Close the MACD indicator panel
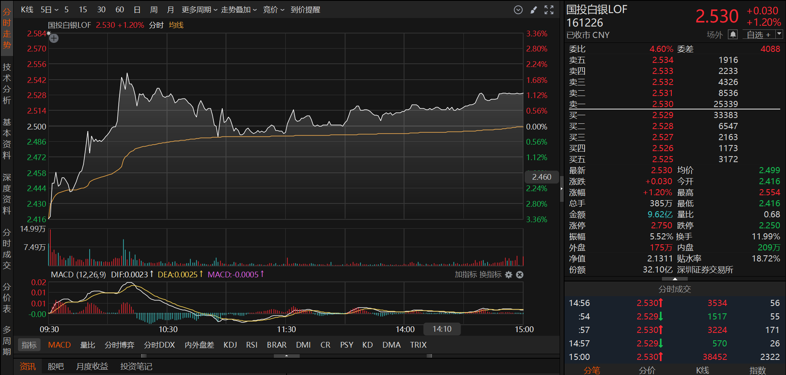Screen dimensions: 786x375 pyautogui.click(x=519, y=275)
